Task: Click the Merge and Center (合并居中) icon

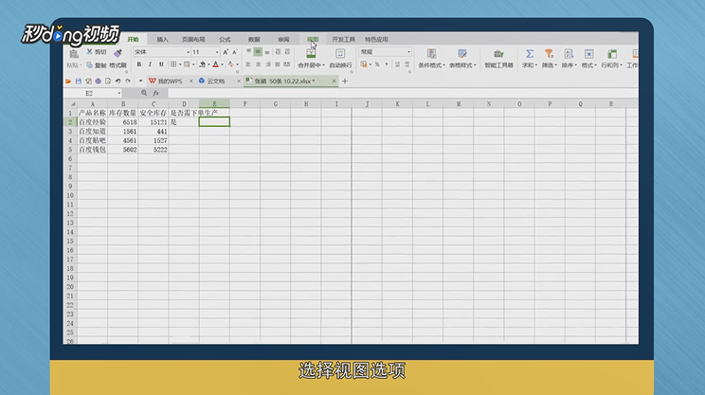Action: (x=311, y=53)
